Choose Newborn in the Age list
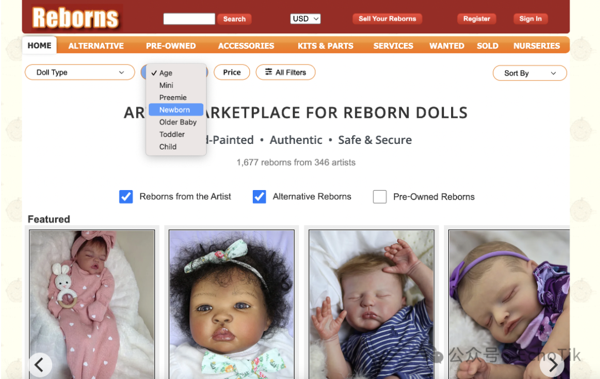Viewport: 600px width, 379px height. [x=176, y=110]
